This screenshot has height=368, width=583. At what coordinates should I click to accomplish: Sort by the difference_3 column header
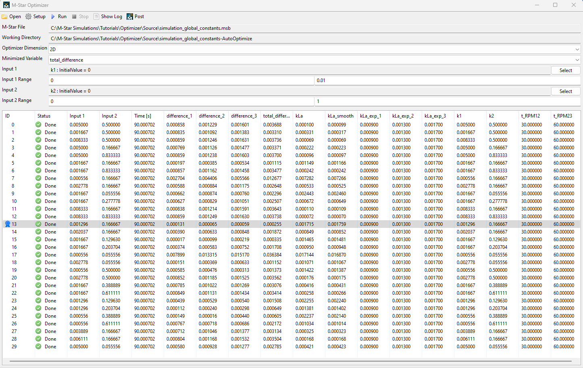[x=244, y=116]
